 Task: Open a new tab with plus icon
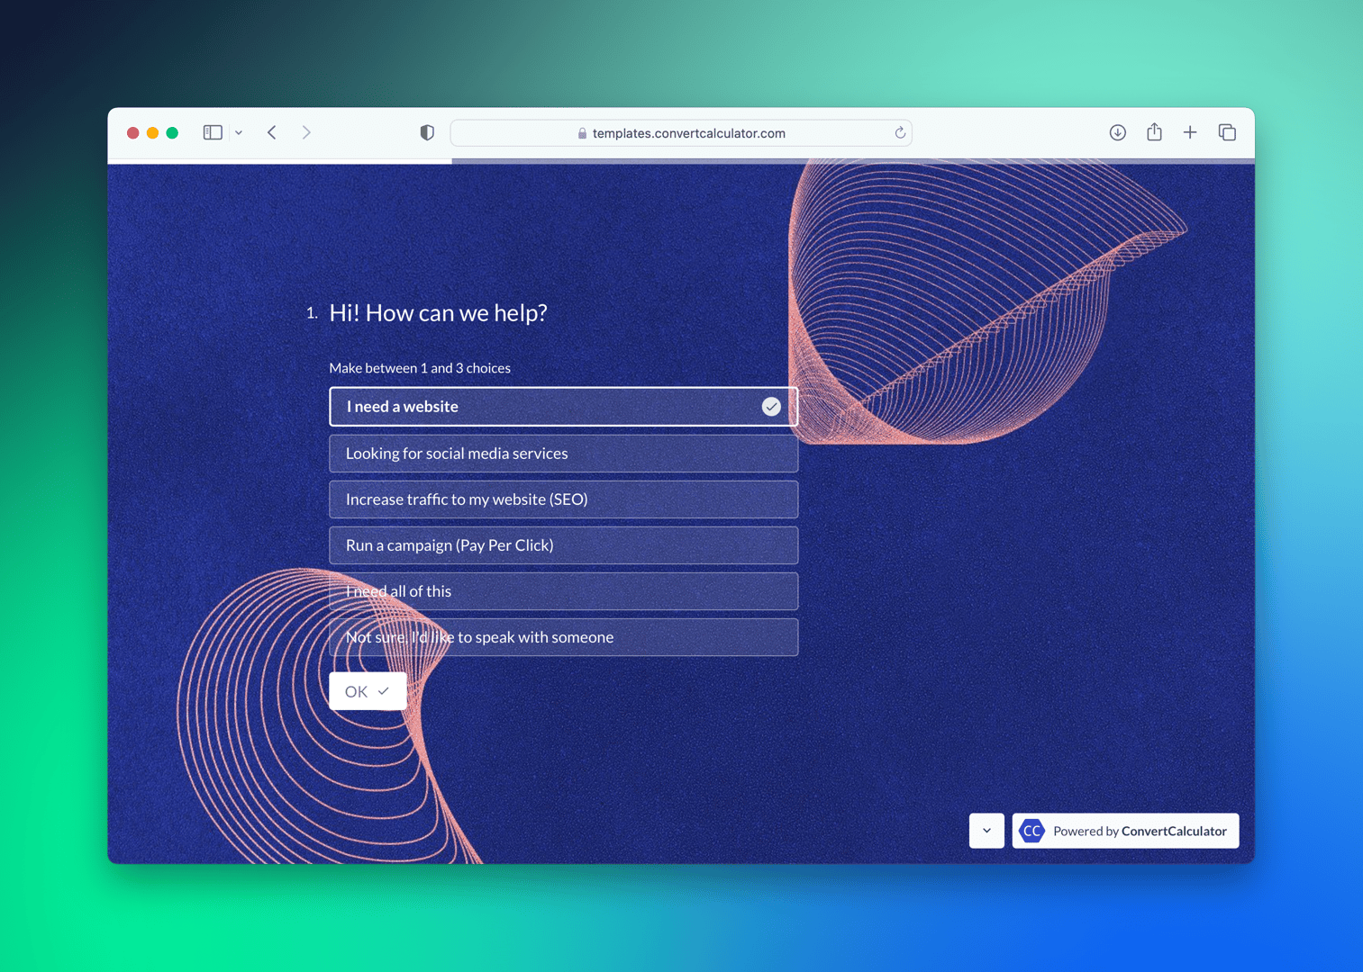click(1190, 132)
